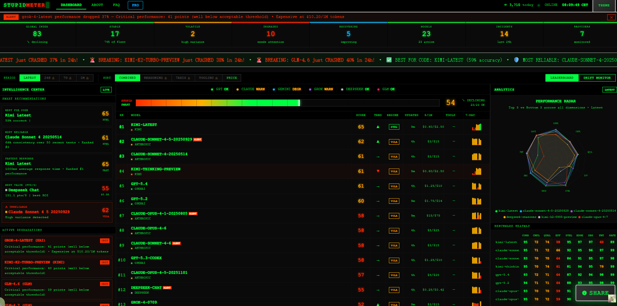
Task: Click the ALERT badge beside CLAUDE-SONNET-4-5-20250929
Action: pyautogui.click(x=197, y=139)
